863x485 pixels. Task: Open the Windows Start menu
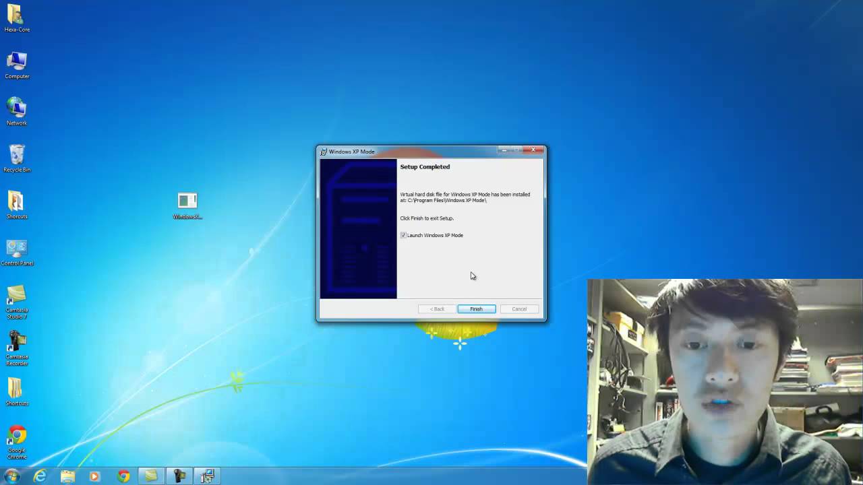11,476
